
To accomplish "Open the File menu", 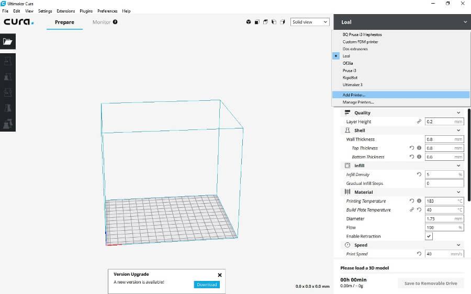I will (5, 11).
